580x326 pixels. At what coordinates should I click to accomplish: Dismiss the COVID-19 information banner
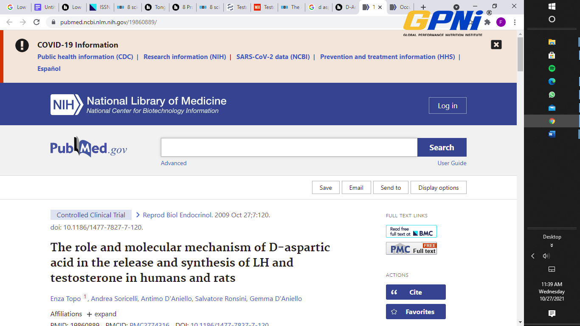coord(496,45)
